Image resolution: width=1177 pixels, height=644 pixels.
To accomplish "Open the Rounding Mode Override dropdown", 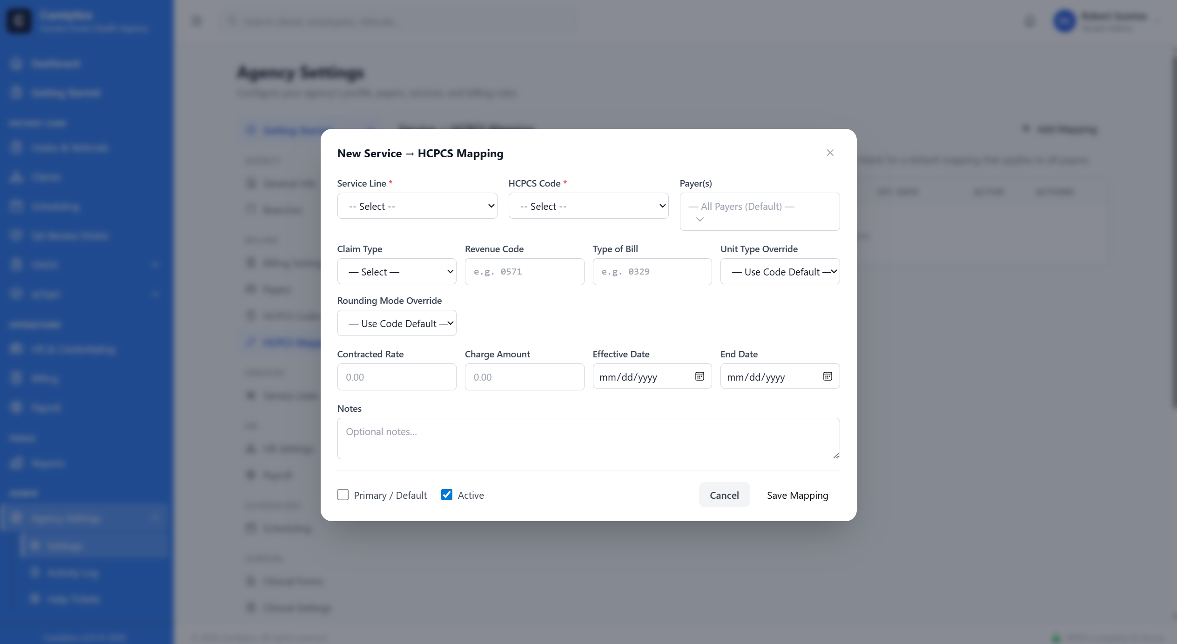I will [x=397, y=323].
